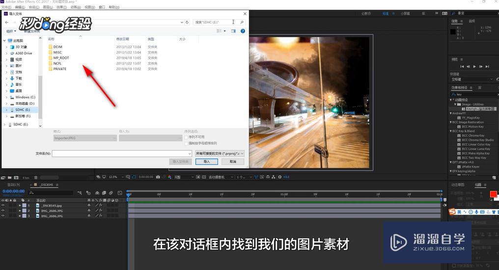Select A360 Drive in navigation tree

[24, 53]
